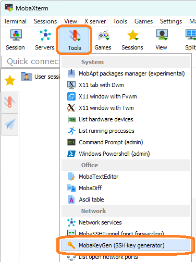Open the Servers toolbar icon

[x=45, y=40]
